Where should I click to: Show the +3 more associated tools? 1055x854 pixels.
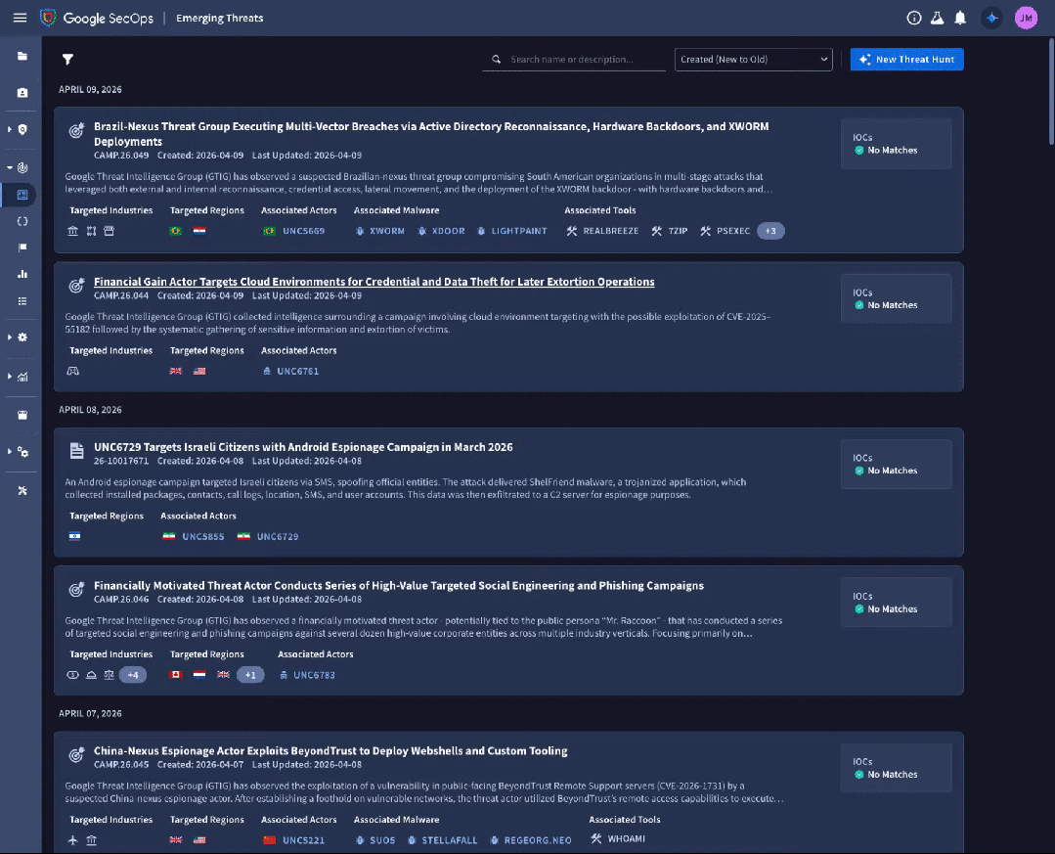770,231
